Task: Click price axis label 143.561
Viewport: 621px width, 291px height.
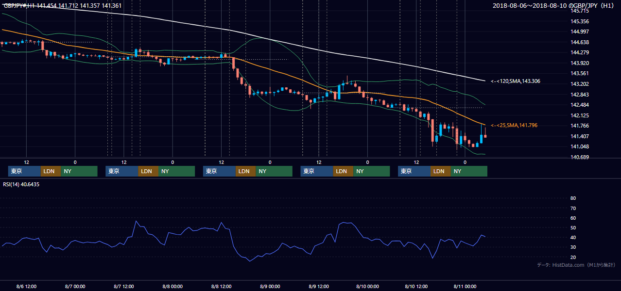Action: (580, 74)
